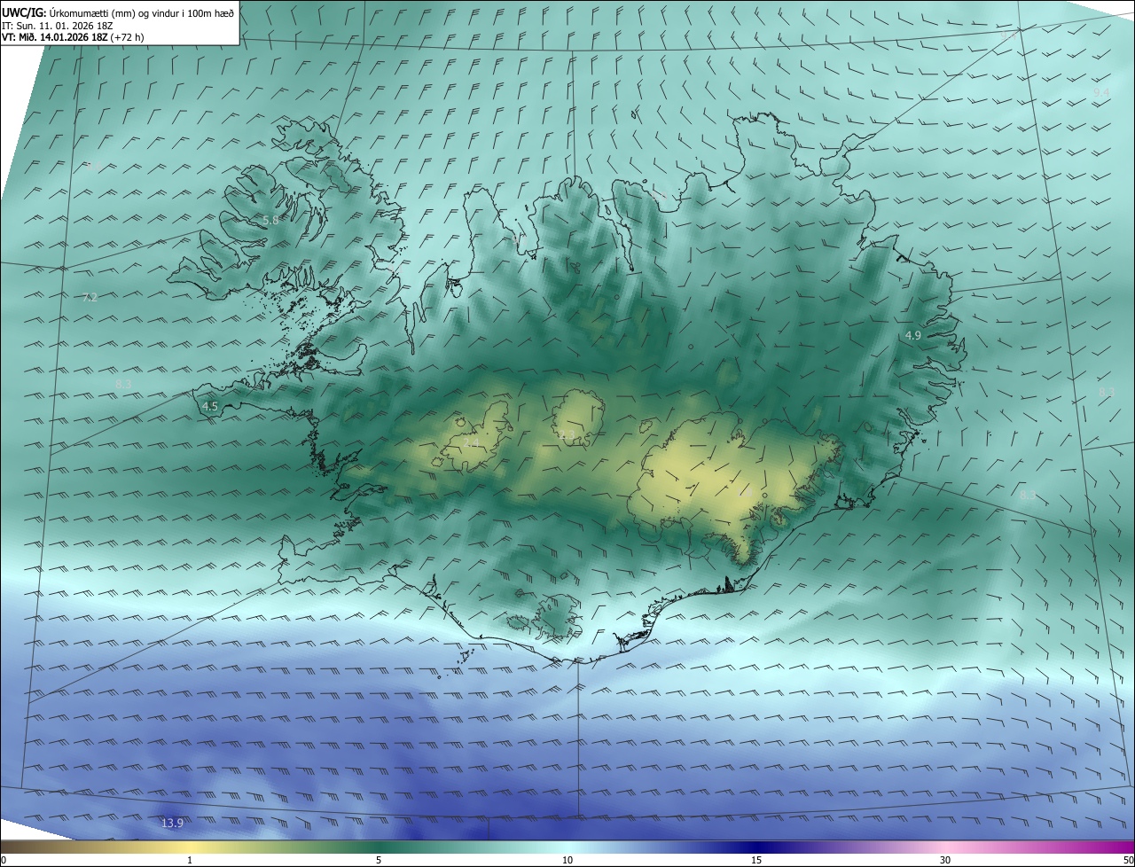Screen dimensions: 1135x867
Task: Click the colorbar label 10
Action: click(x=567, y=860)
